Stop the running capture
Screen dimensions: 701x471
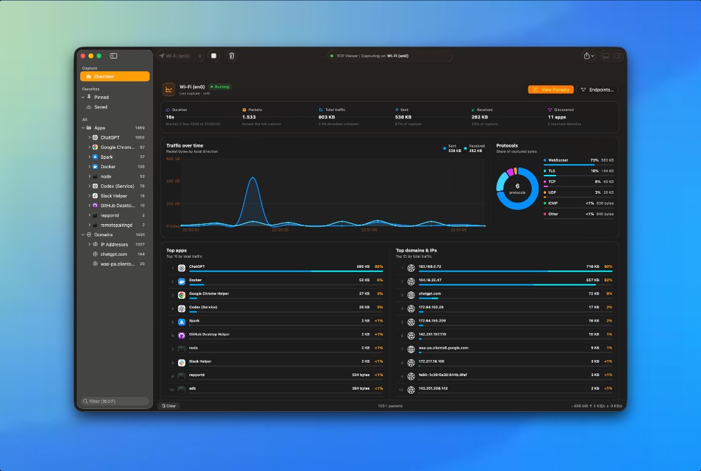click(214, 56)
